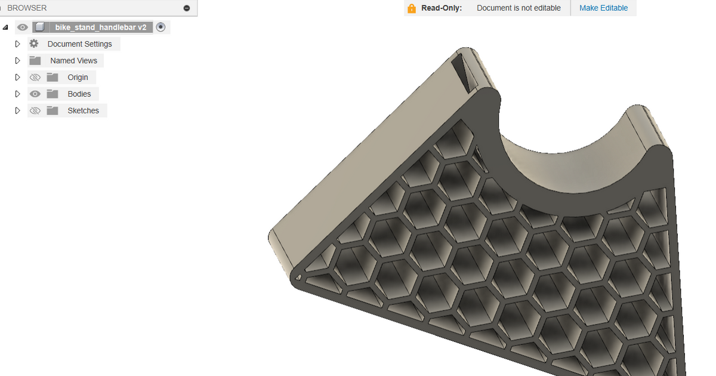Expand the Document Settings node
716x376 pixels.
coord(18,44)
